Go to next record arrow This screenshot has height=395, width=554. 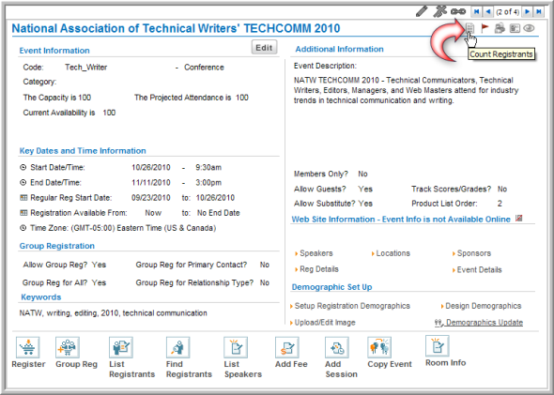pos(527,11)
